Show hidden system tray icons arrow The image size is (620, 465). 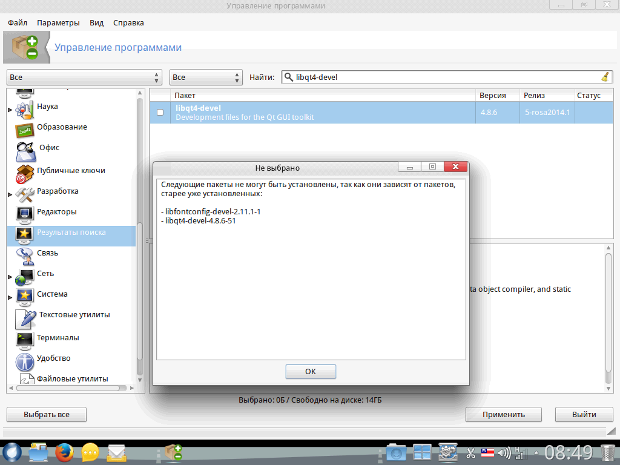click(x=536, y=453)
